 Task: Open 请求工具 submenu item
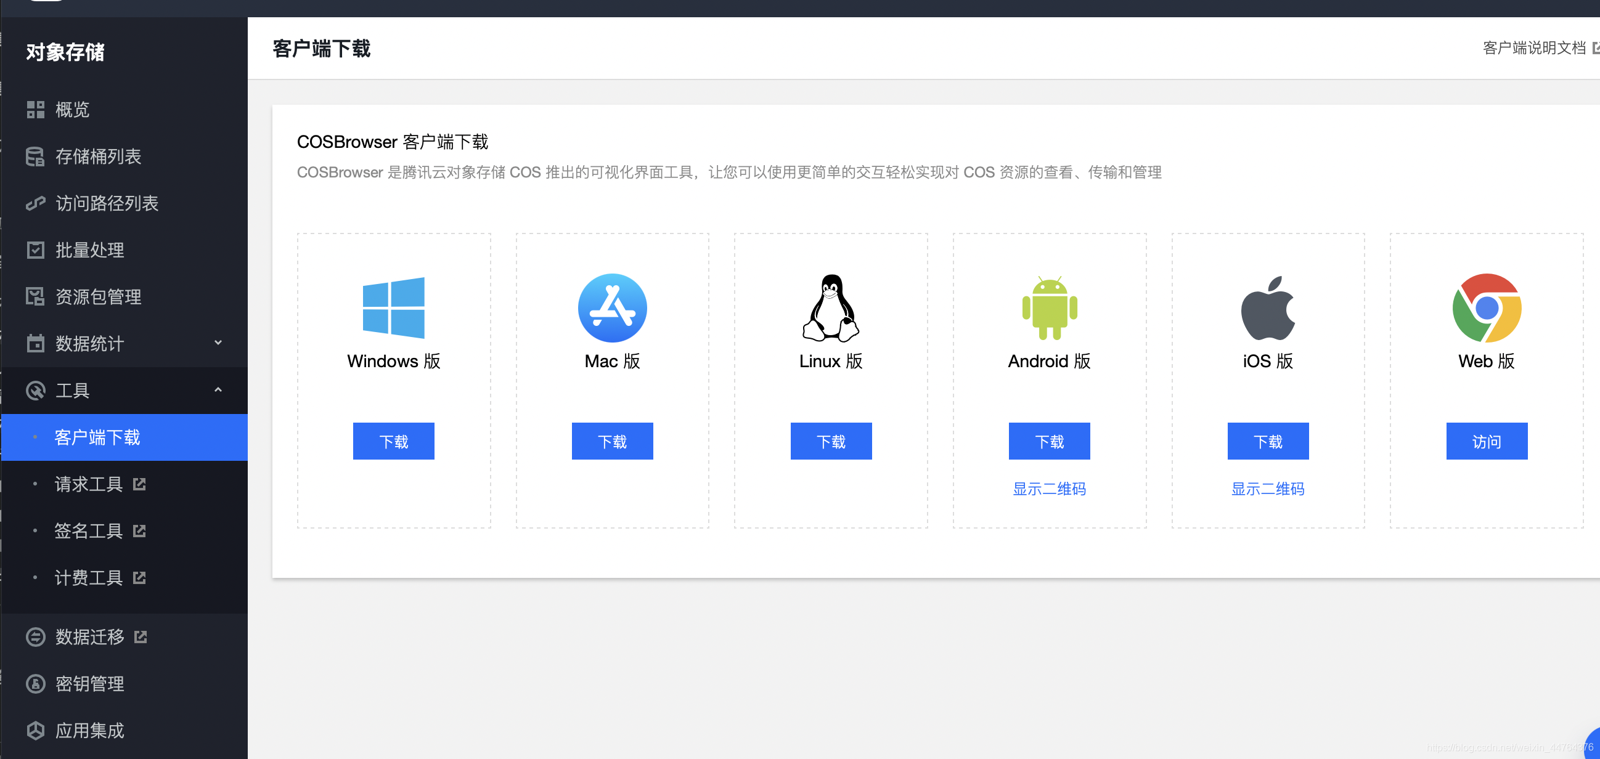(124, 484)
